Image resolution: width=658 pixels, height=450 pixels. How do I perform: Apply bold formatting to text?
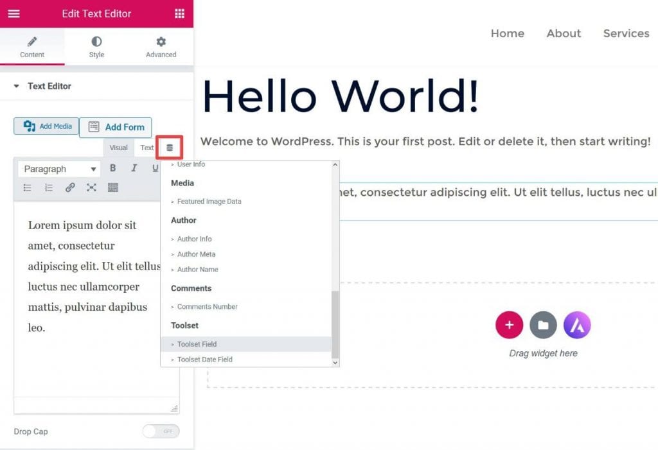(112, 168)
